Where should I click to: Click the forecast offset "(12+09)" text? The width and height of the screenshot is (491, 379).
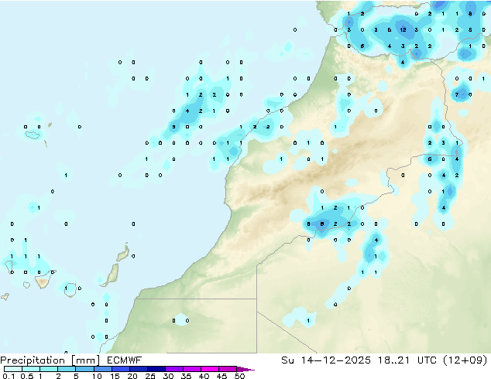point(465,360)
